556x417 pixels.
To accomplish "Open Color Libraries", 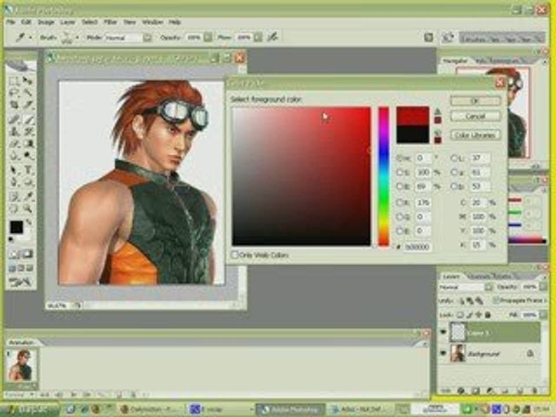I will (x=475, y=135).
